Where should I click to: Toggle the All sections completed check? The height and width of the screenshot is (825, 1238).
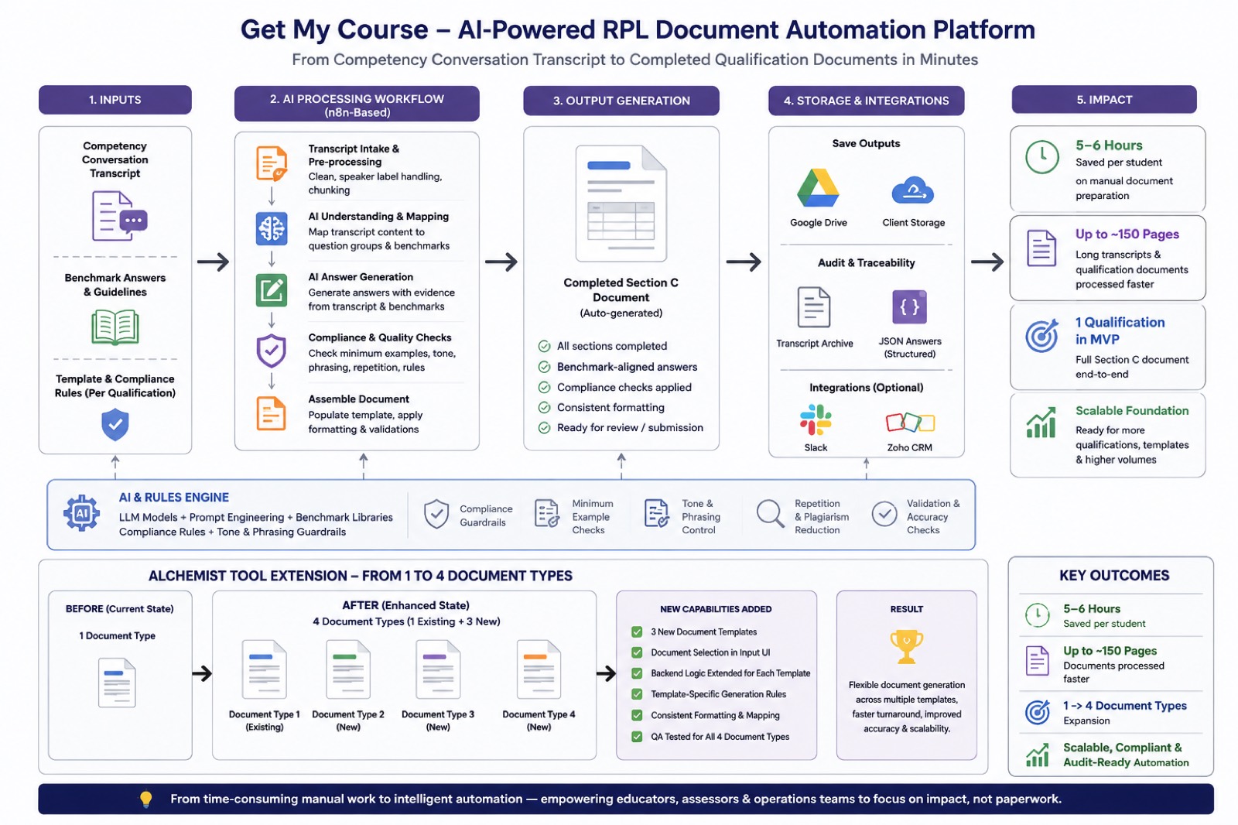(x=544, y=346)
